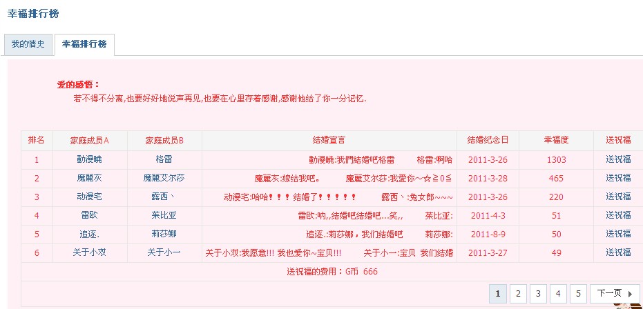
Task: Open member 关于小戏 profile
Action: (x=89, y=252)
